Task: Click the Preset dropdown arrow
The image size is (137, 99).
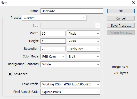Action: pyautogui.click(x=84, y=18)
